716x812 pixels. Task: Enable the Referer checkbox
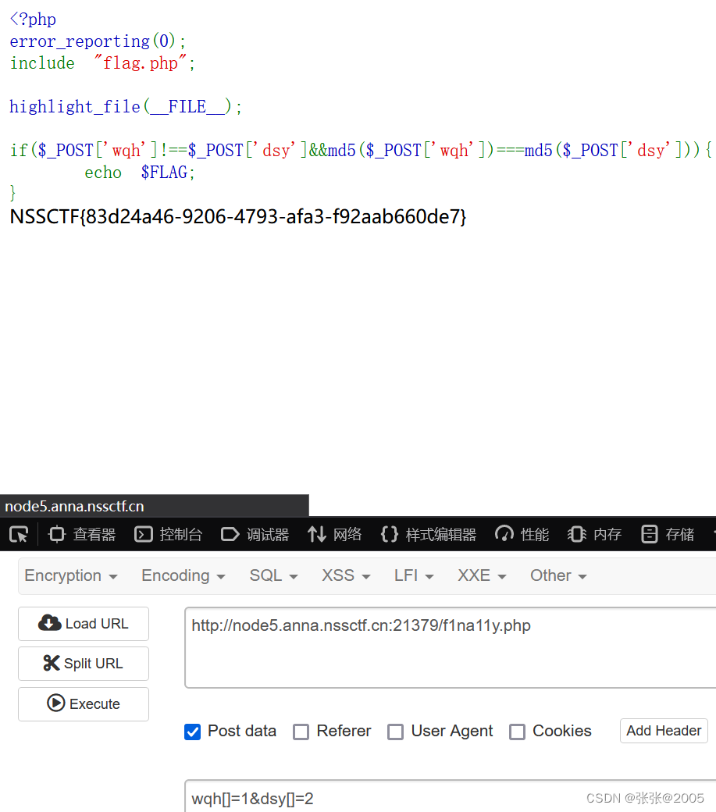click(301, 732)
